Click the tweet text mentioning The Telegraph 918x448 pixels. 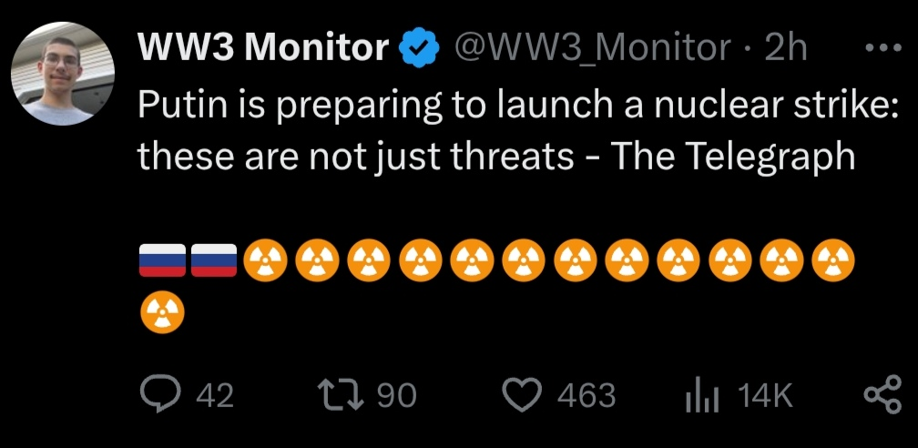(496, 129)
